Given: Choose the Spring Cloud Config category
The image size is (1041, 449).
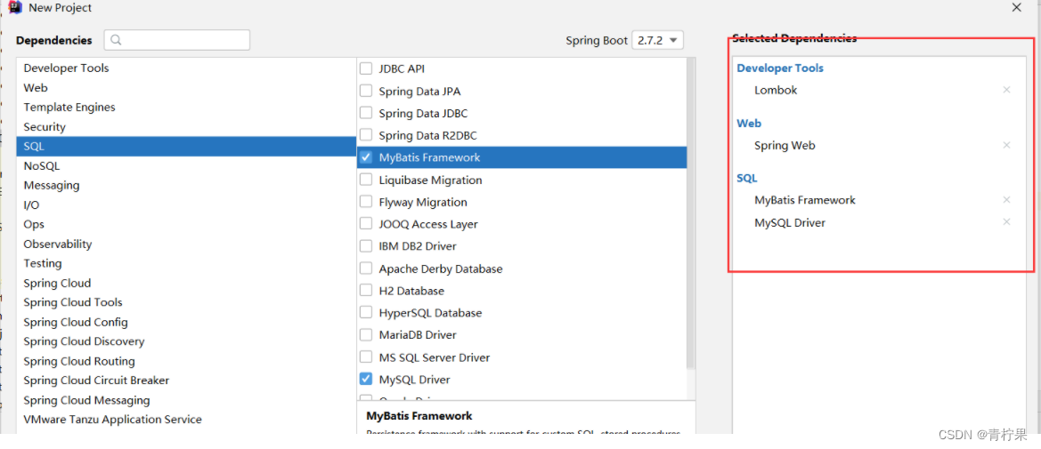Looking at the screenshot, I should tap(76, 322).
